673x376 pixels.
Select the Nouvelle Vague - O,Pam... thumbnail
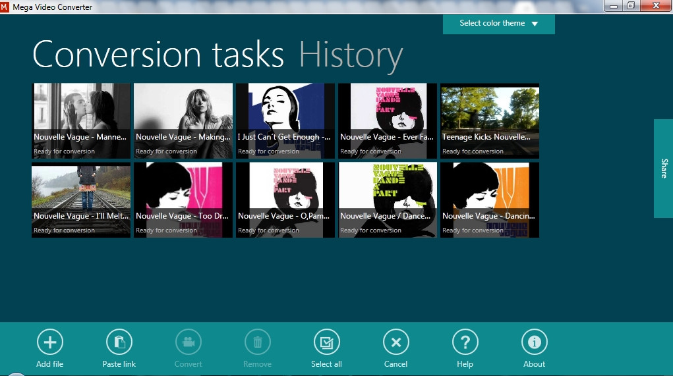coord(285,200)
